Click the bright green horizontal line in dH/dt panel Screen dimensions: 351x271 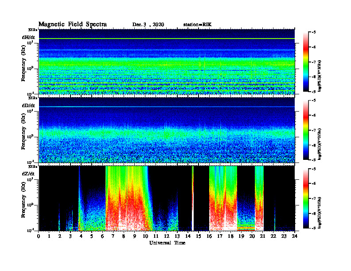[167, 39]
